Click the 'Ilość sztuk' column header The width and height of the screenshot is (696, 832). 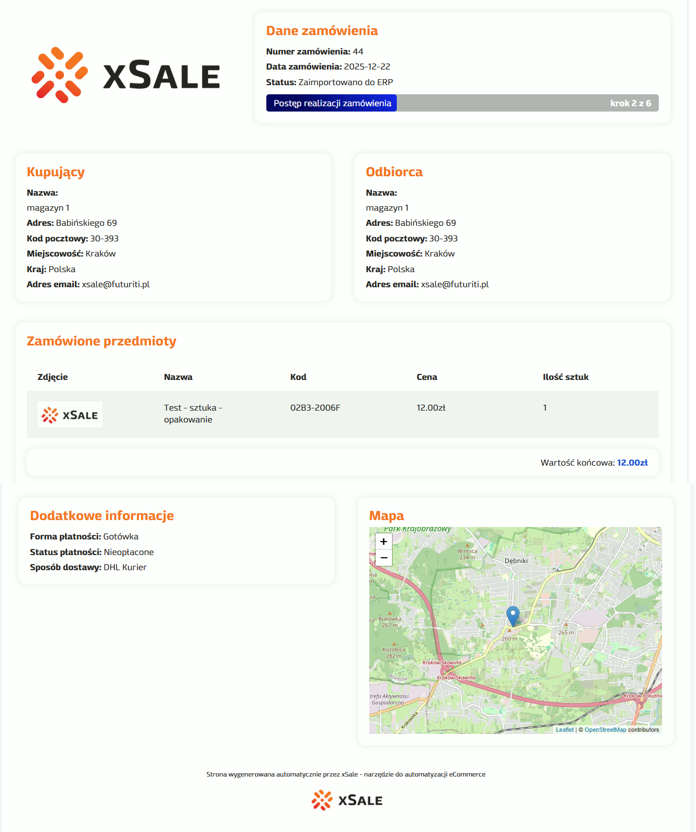[x=566, y=377]
